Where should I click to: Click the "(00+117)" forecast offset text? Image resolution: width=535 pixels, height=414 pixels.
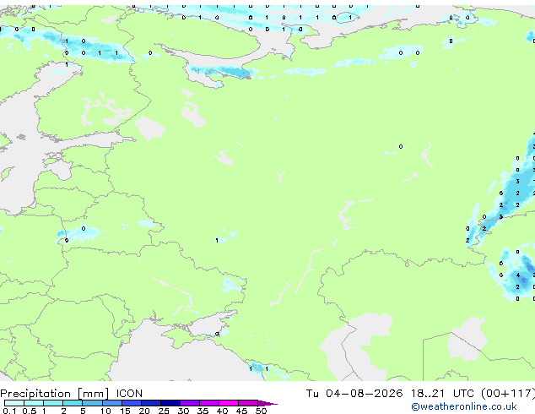[508, 394]
